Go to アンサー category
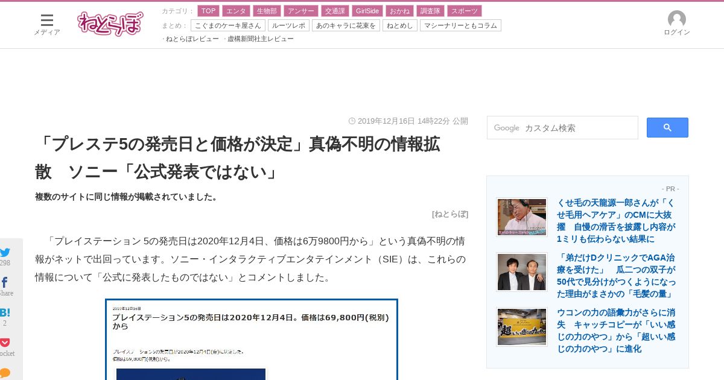 300,11
